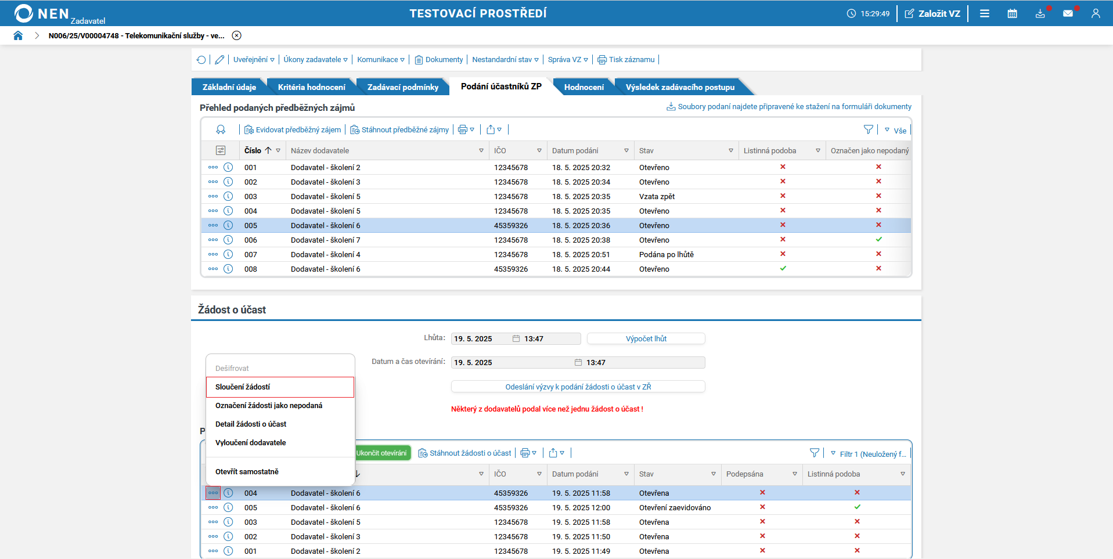
Task: Choose Vyloučení dodavatele in context menu
Action: click(x=251, y=443)
